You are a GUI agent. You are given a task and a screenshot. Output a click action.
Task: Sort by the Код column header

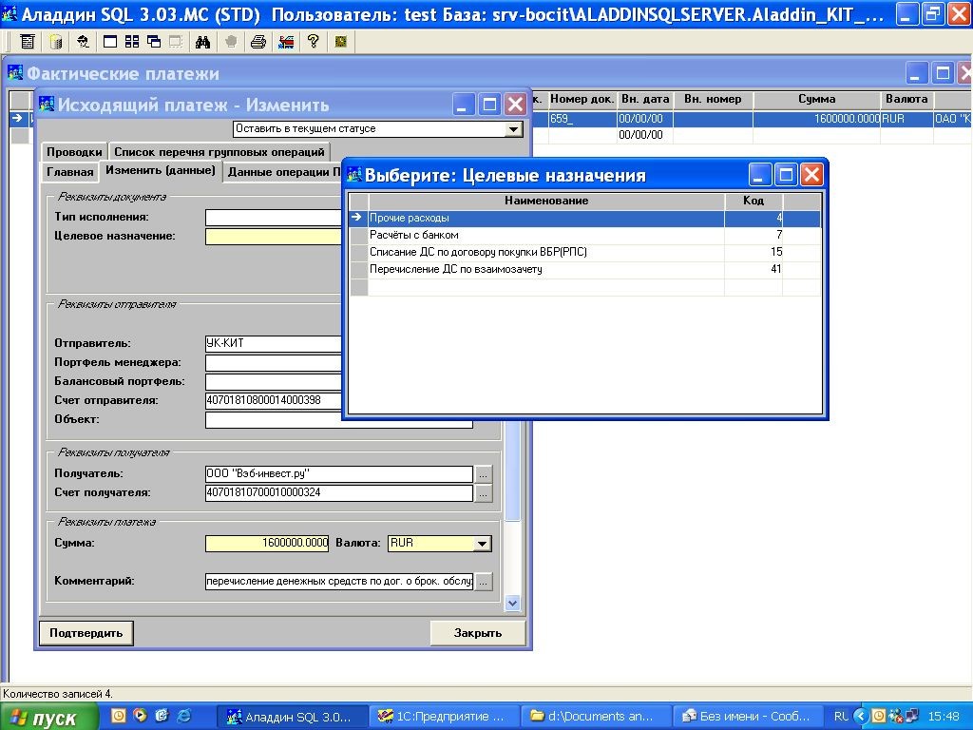pyautogui.click(x=754, y=202)
